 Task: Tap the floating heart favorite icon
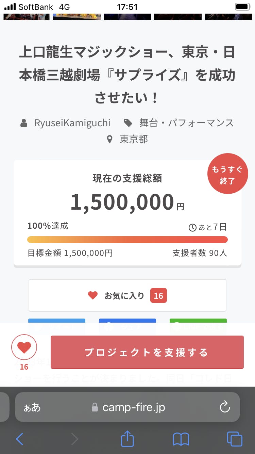coord(24,347)
